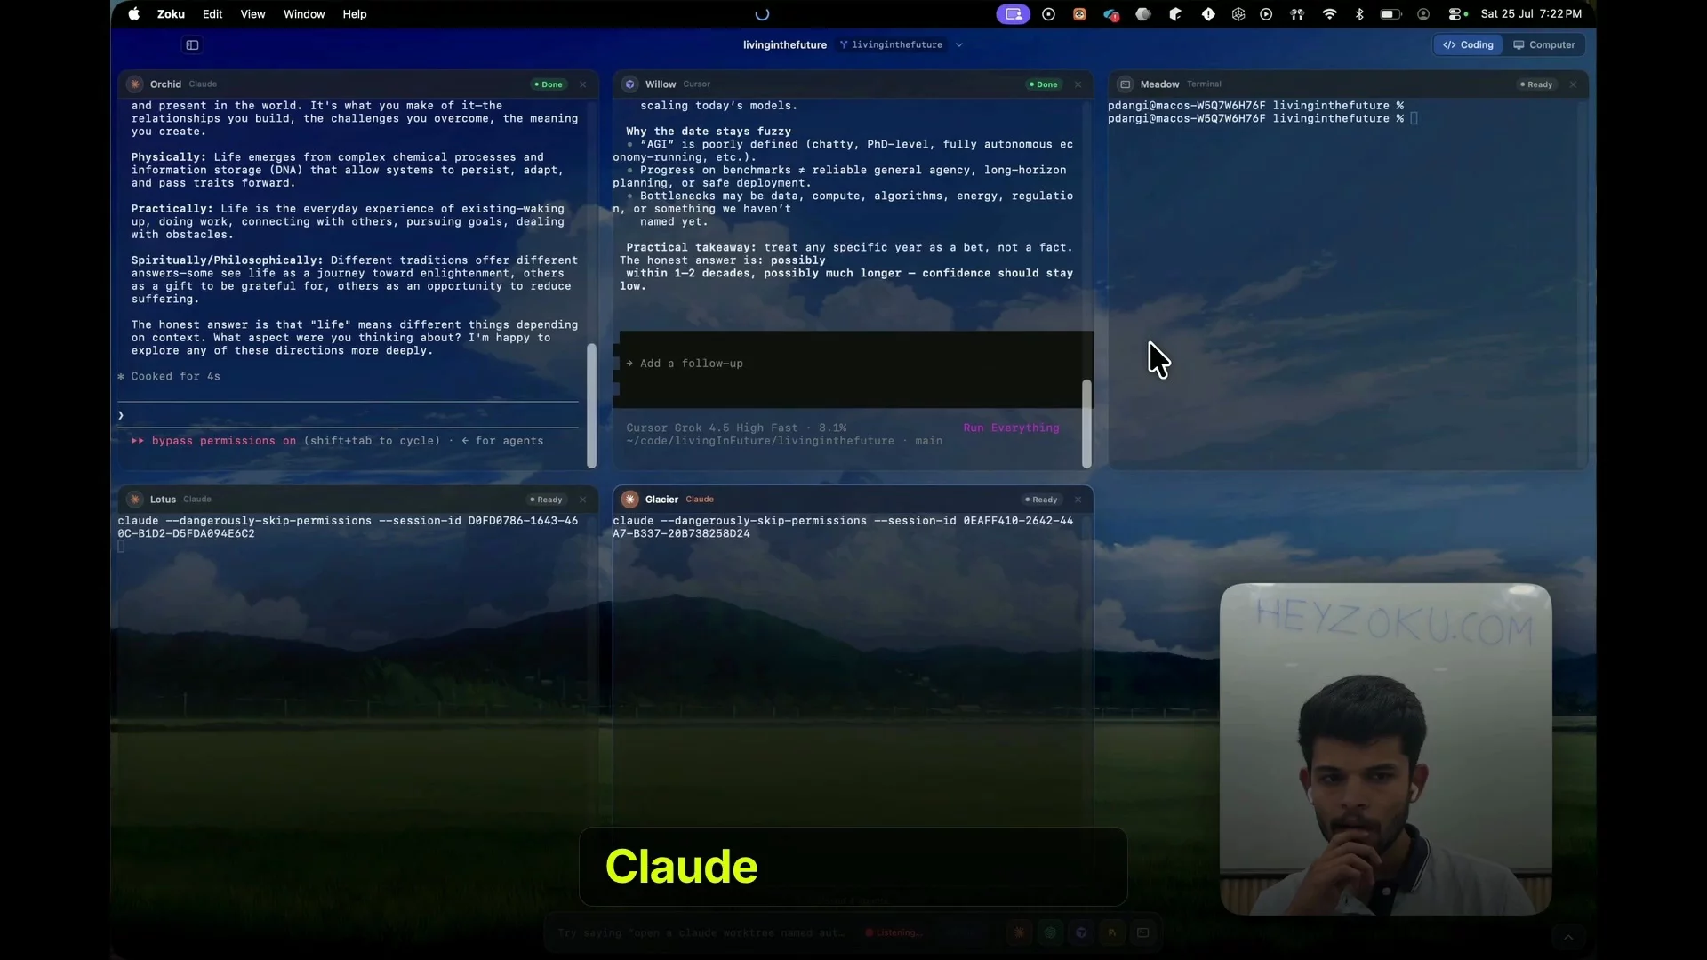Viewport: 1707px width, 960px height.
Task: Switch to Coding mode
Action: [1468, 45]
